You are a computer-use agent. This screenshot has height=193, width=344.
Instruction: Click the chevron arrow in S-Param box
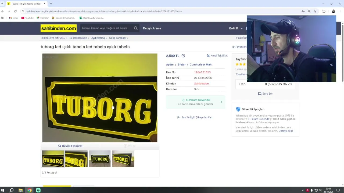(221, 102)
